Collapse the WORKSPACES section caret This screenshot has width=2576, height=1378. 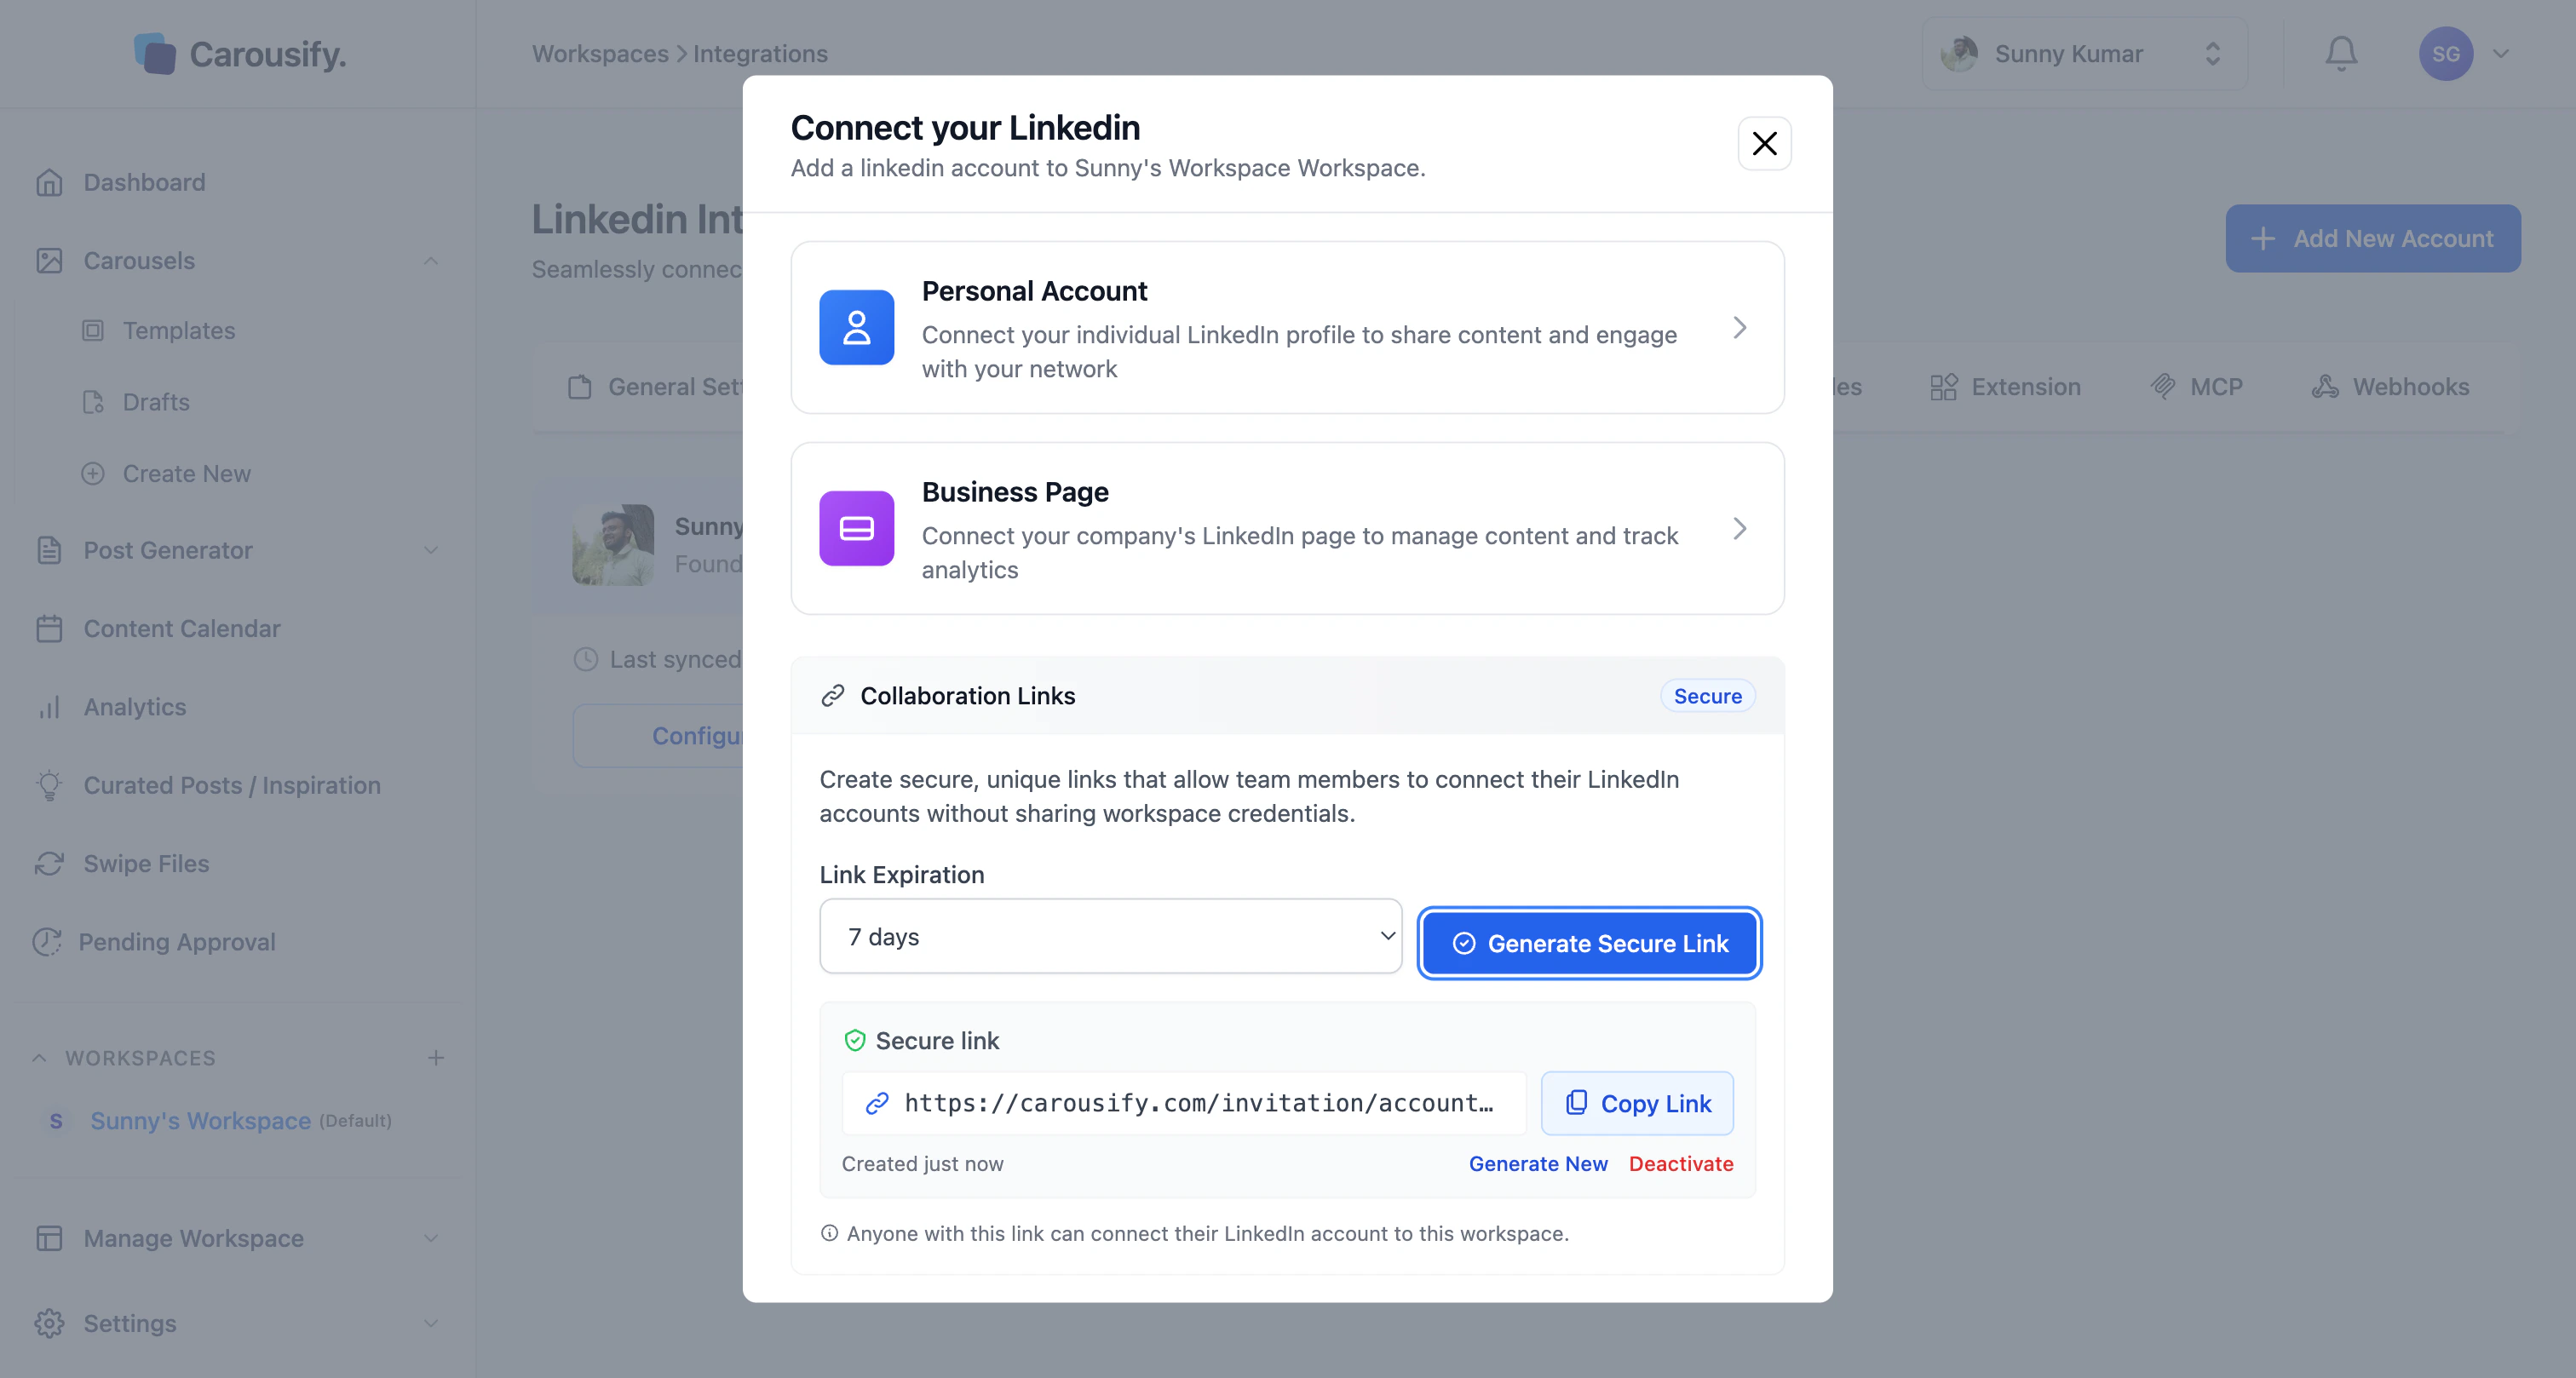point(39,1058)
